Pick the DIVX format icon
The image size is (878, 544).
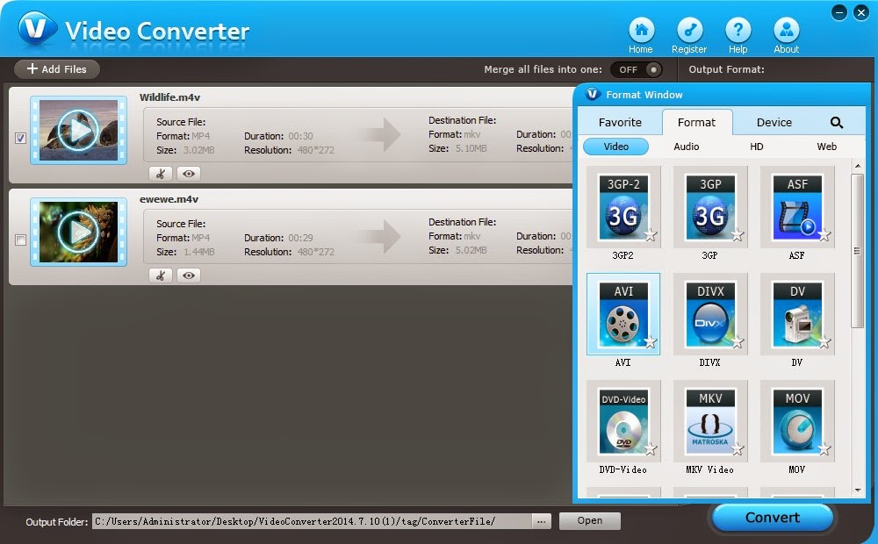[x=710, y=314]
